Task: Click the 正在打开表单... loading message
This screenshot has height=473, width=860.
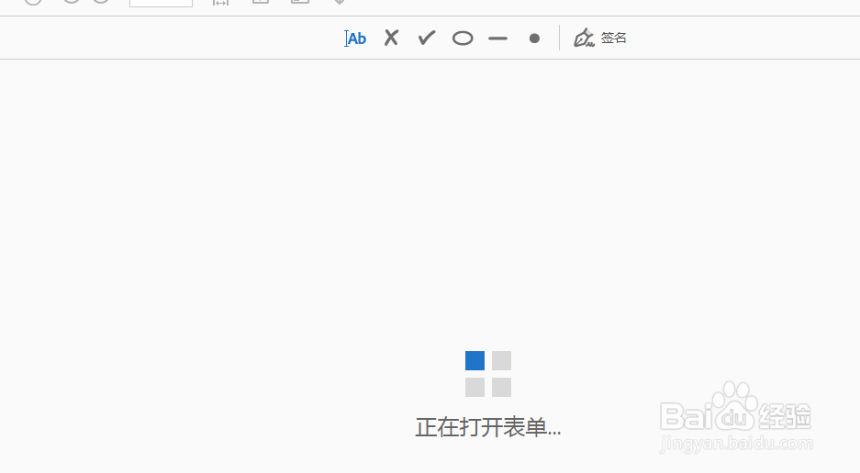Action: click(x=488, y=427)
